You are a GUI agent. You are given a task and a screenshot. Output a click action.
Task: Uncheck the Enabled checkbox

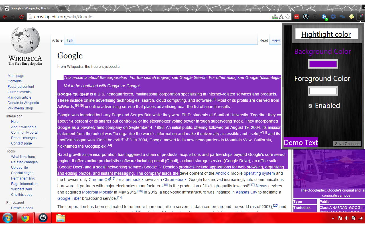coord(310,106)
